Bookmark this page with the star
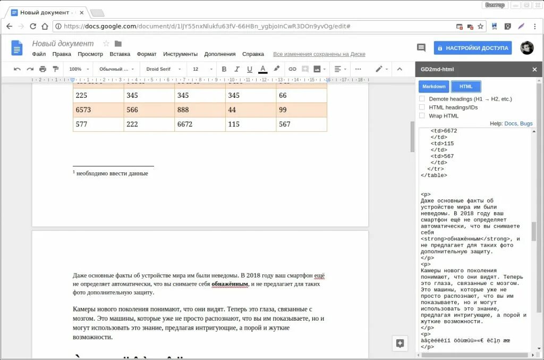 [480, 27]
